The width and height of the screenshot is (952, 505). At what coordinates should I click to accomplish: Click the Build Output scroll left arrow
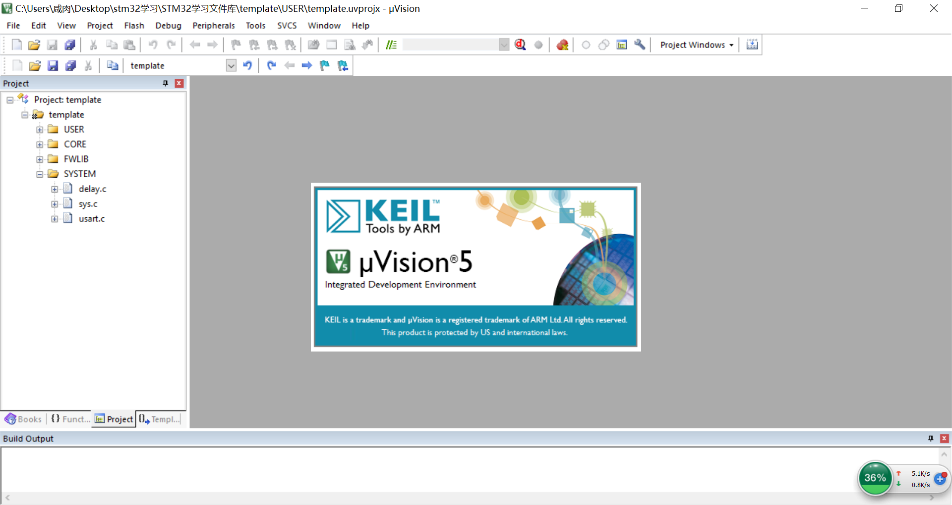tap(7, 498)
